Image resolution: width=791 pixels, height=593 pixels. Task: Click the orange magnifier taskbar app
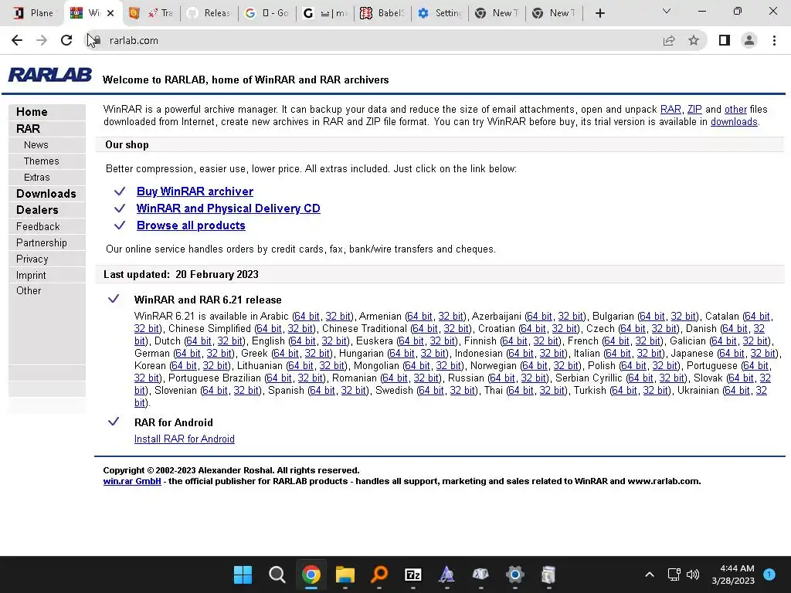(x=379, y=574)
